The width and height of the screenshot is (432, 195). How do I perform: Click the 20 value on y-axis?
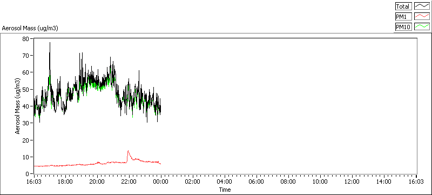[25, 140]
